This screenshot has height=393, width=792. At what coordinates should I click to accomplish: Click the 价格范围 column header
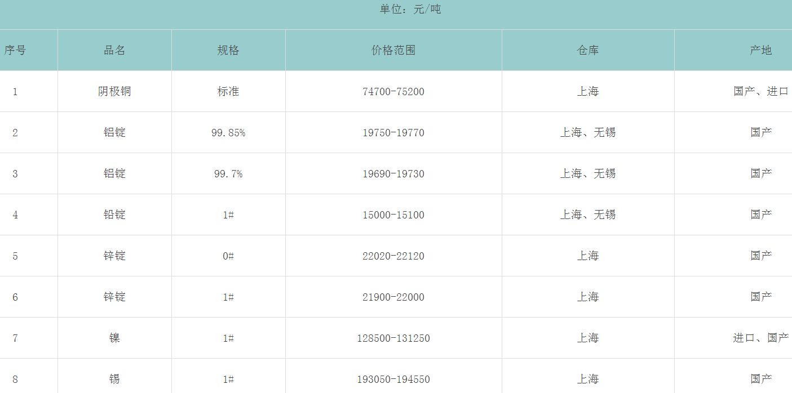393,50
